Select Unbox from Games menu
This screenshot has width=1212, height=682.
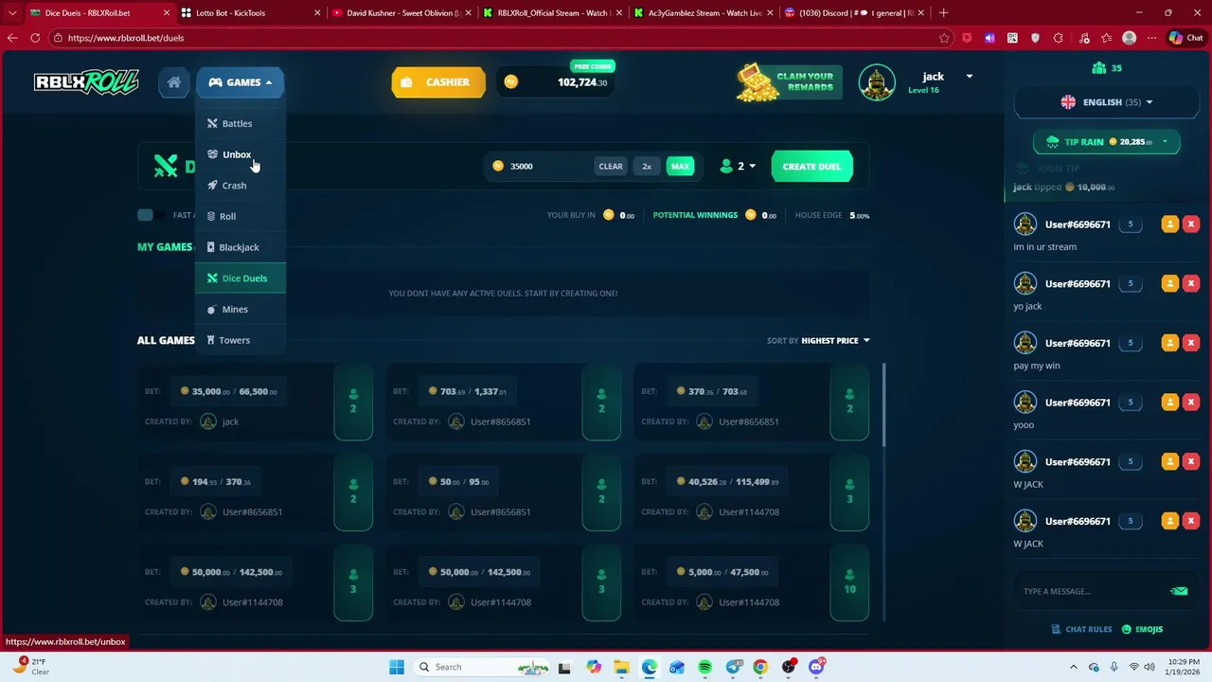click(x=241, y=154)
